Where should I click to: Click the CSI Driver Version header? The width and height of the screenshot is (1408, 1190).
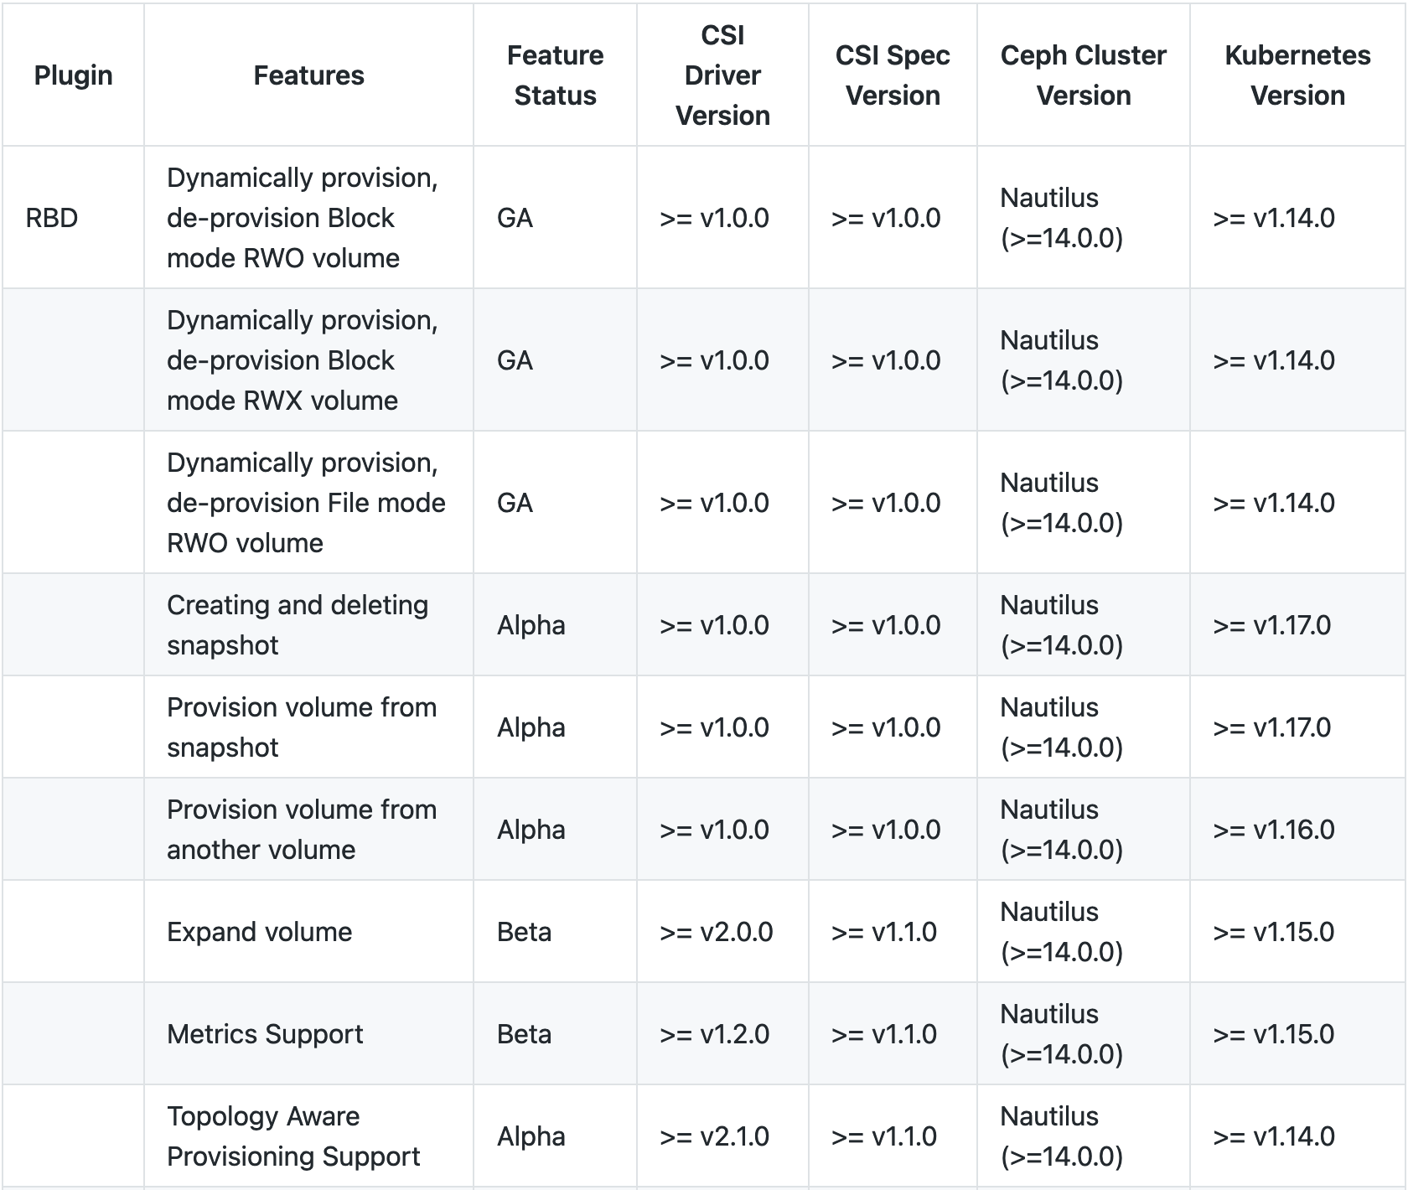point(722,75)
